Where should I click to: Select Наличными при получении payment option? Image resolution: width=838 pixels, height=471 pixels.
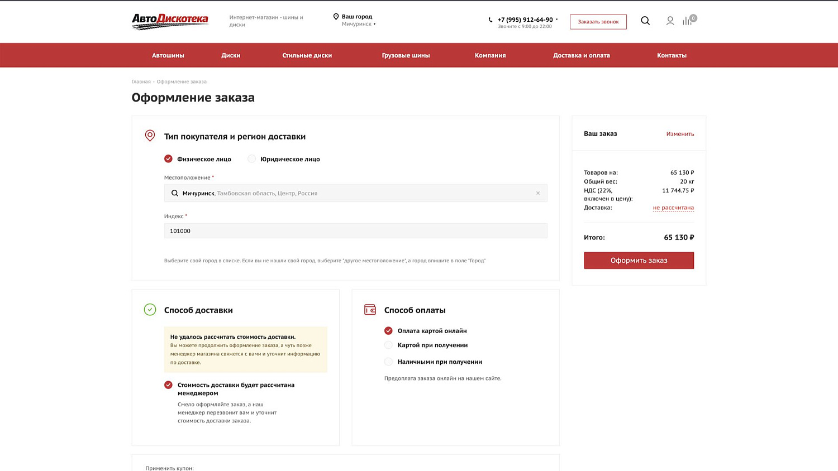pos(388,362)
